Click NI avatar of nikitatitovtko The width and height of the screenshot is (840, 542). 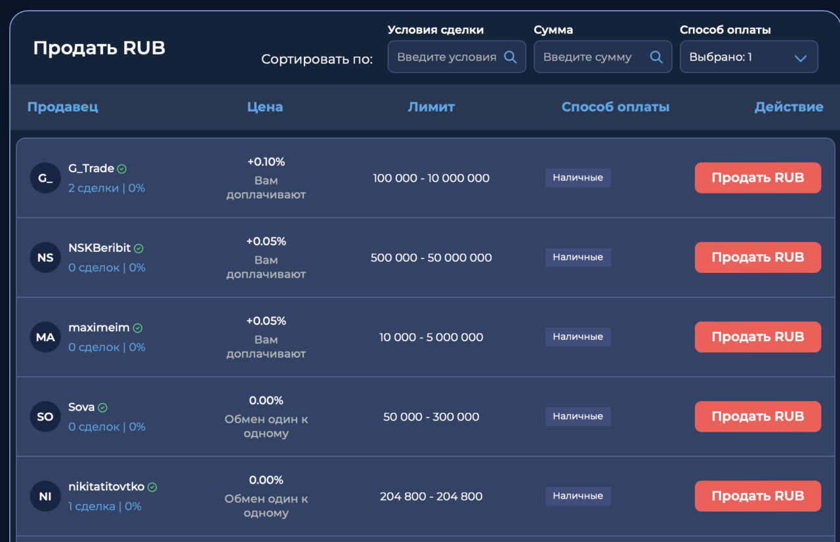(45, 496)
